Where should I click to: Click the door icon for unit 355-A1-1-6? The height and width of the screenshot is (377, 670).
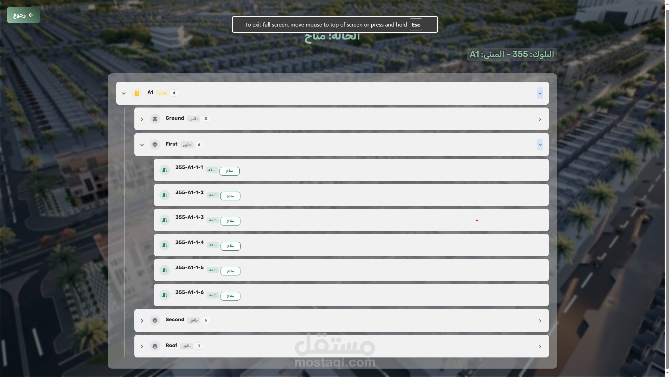click(x=165, y=295)
